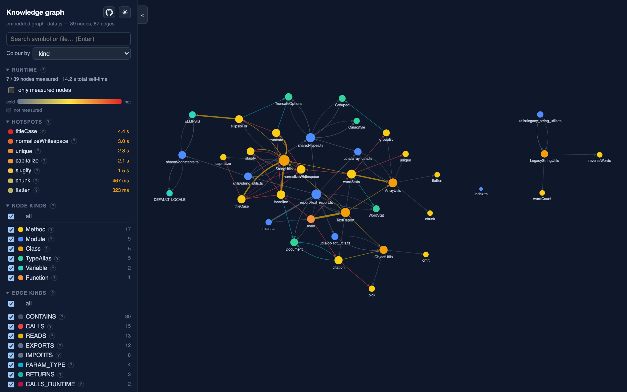This screenshot has height=392, width=627.
Task: Select the report/text_report.ts module node
Action: point(316,194)
